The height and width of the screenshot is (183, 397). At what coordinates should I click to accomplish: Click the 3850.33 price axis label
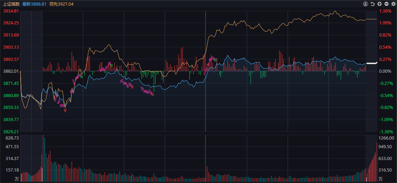pos(10,107)
